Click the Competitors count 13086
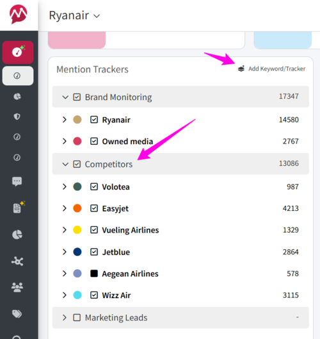The height and width of the screenshot is (339, 320). (x=289, y=163)
